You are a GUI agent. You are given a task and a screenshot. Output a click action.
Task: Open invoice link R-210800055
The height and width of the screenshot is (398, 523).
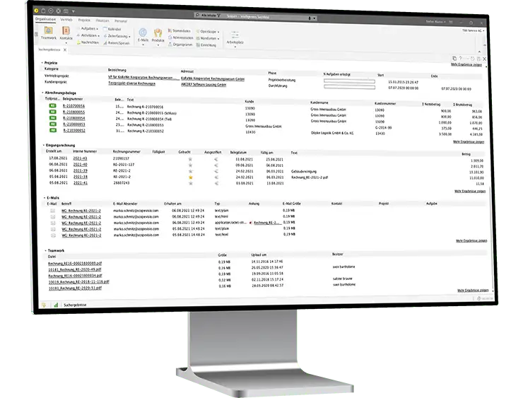[x=74, y=112]
